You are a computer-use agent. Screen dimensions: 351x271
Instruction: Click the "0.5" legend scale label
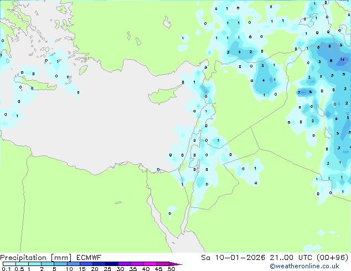pos(19,269)
